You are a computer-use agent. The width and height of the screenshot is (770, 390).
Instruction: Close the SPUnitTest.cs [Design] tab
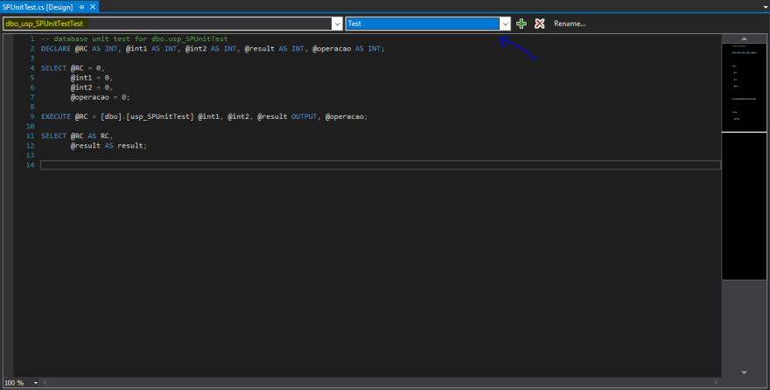pos(93,7)
